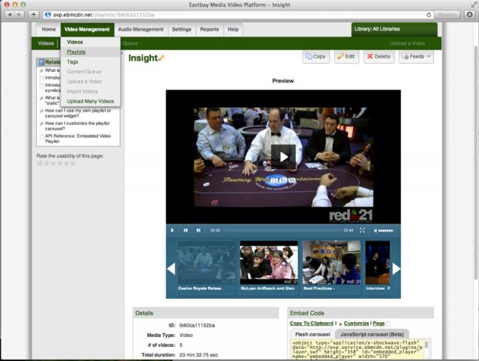Switch to JavaScript carousel (Beta) tab

click(372, 334)
